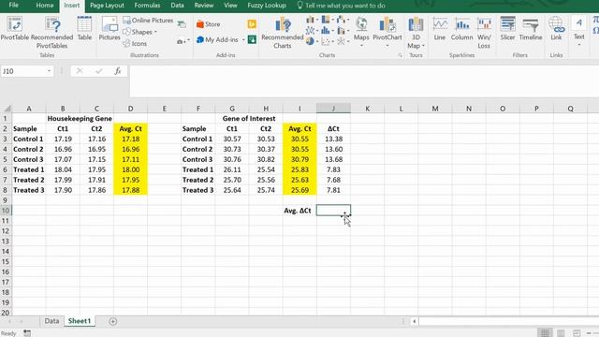Open the column or bar chart dropdown
The width and height of the screenshot is (599, 337).
pos(313,20)
